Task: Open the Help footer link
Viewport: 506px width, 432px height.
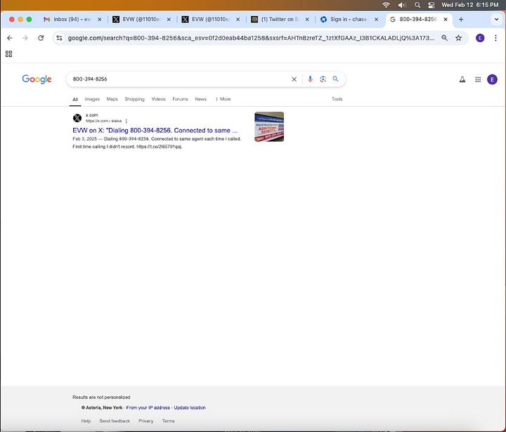Action: (86, 421)
